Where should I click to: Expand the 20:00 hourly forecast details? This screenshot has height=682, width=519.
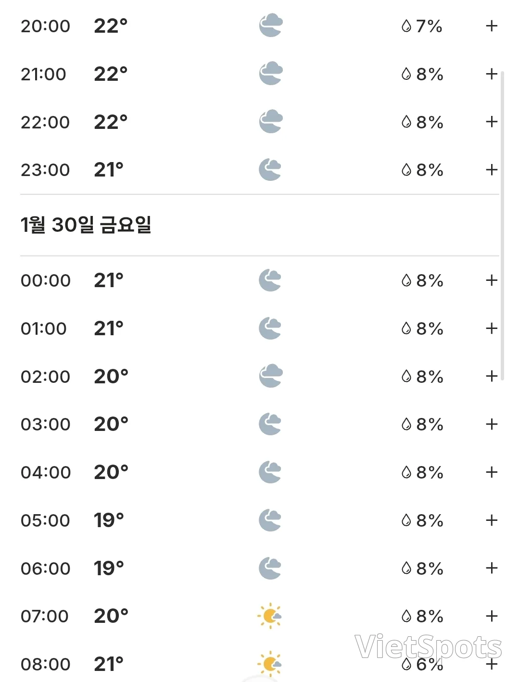491,26
